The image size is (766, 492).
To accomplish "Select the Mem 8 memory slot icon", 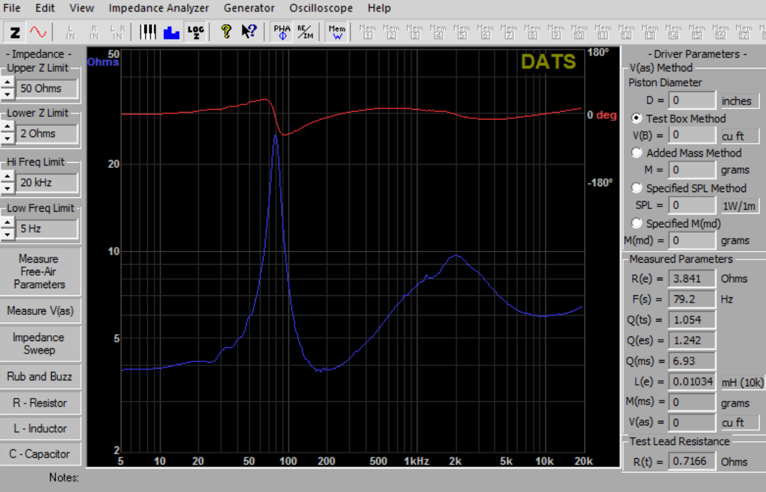I will point(532,32).
